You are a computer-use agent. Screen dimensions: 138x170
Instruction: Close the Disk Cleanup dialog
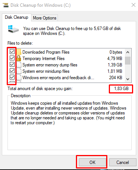tap(134, 5)
